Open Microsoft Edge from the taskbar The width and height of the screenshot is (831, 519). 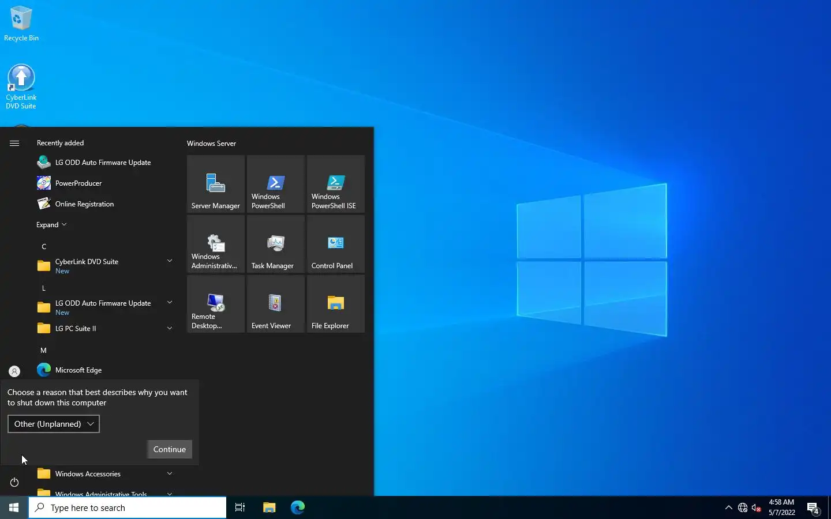[298, 507]
